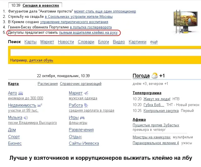Screen dimensions: 201x167
Task: Click the job icon next to Работа
Action: (x=86, y=105)
